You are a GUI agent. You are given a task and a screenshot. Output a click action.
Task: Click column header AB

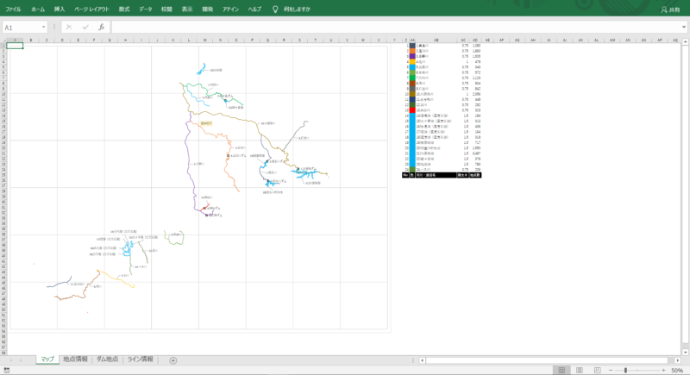pyautogui.click(x=436, y=40)
